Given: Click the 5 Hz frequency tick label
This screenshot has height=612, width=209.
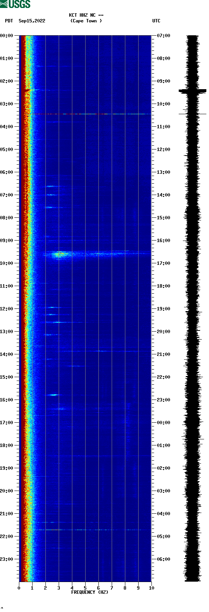Looking at the screenshot, I should tap(85, 588).
